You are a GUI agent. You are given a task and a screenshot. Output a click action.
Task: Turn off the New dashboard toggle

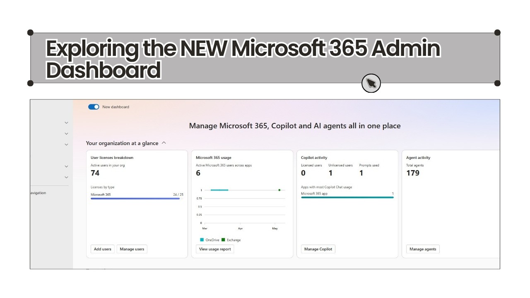pyautogui.click(x=94, y=107)
